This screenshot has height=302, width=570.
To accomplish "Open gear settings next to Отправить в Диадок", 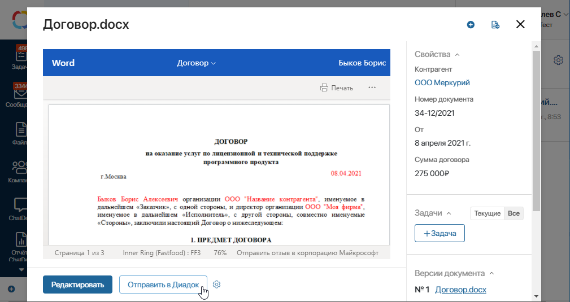I will click(x=216, y=285).
